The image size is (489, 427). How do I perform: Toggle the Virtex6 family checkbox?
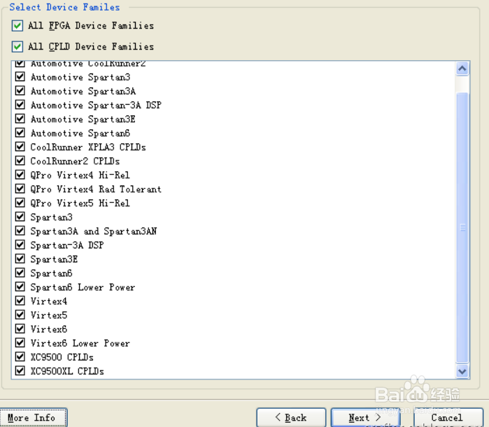tap(20, 328)
